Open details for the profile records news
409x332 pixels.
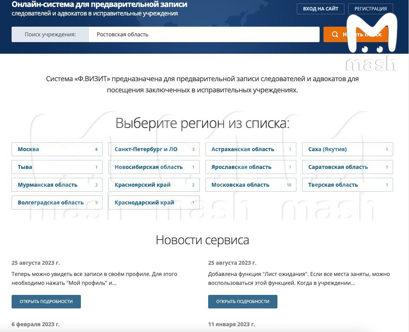[x=46, y=301]
